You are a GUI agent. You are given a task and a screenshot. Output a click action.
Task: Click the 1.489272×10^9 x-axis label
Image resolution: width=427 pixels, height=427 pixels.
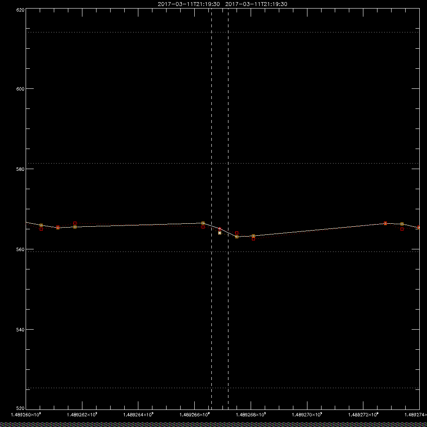[x=363, y=415]
